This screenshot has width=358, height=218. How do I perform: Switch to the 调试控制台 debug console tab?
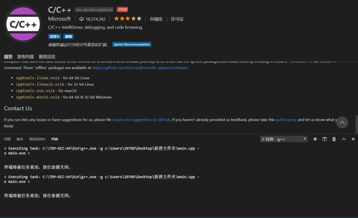click(x=37, y=139)
